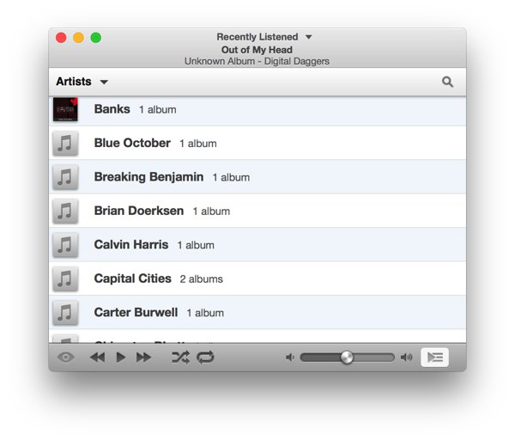This screenshot has height=441, width=515.
Task: Click the Carter Burwell music note icon
Action: pyautogui.click(x=65, y=312)
